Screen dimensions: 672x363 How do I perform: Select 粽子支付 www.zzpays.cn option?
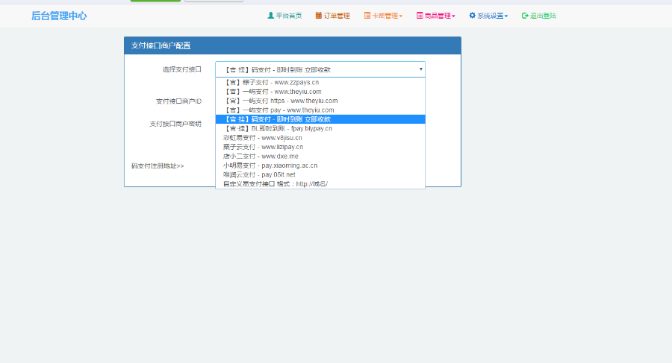pos(320,82)
